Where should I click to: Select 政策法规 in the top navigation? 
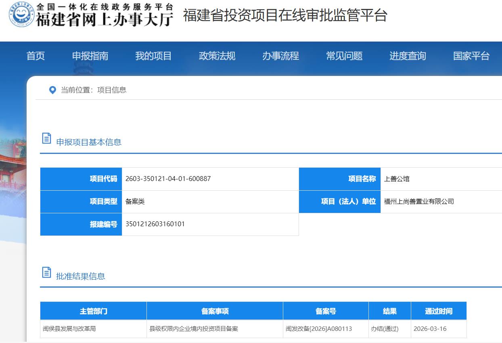coord(217,56)
